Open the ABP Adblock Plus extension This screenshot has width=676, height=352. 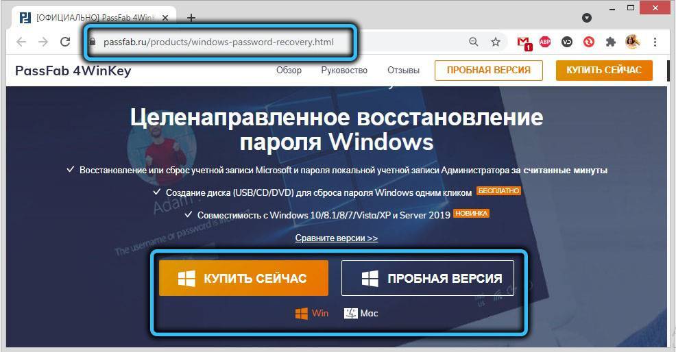(546, 42)
